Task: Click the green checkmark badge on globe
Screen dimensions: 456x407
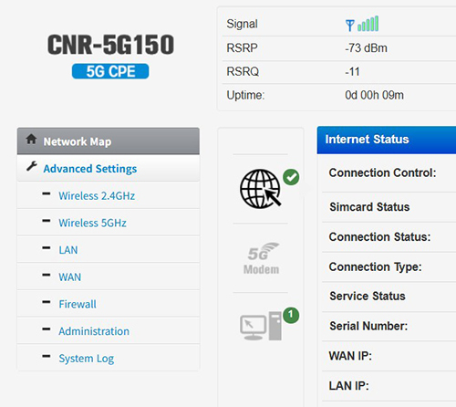Action: tap(291, 177)
